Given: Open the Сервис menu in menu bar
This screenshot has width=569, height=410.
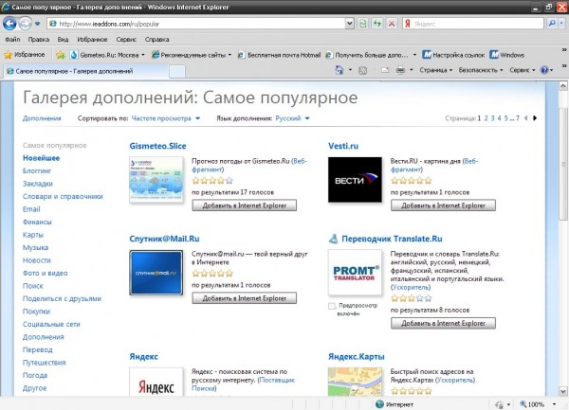Looking at the screenshot, I should 126,39.
